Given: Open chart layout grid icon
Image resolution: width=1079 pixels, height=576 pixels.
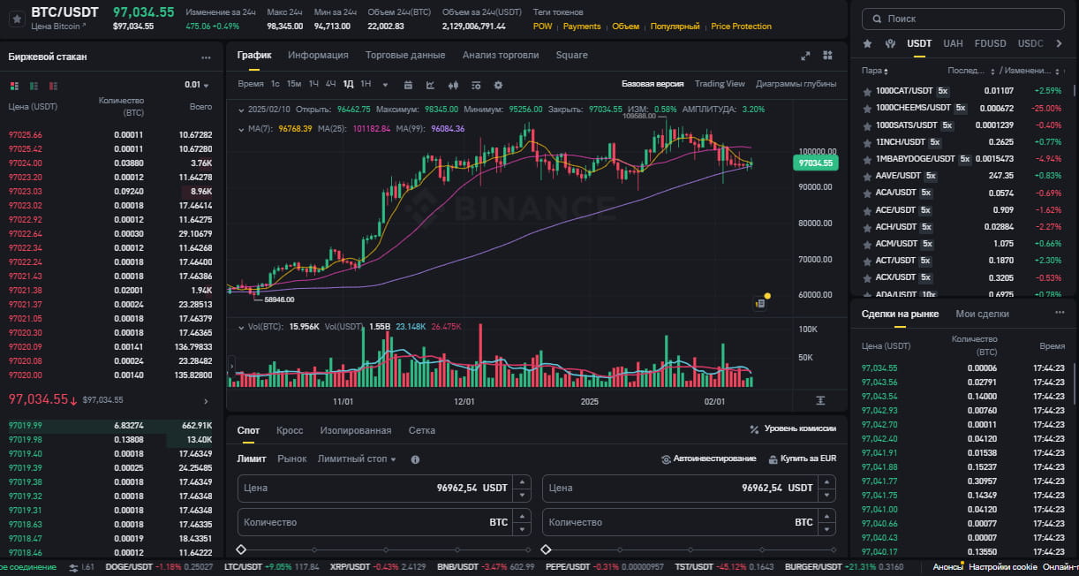Looking at the screenshot, I should coord(828,56).
